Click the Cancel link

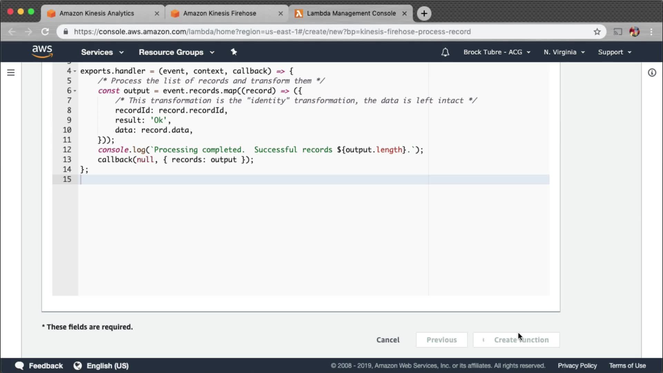click(388, 340)
